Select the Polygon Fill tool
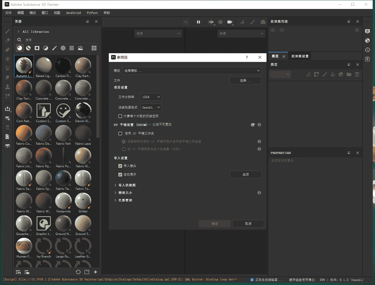Viewport: 375px width, 285px height. pos(8,68)
